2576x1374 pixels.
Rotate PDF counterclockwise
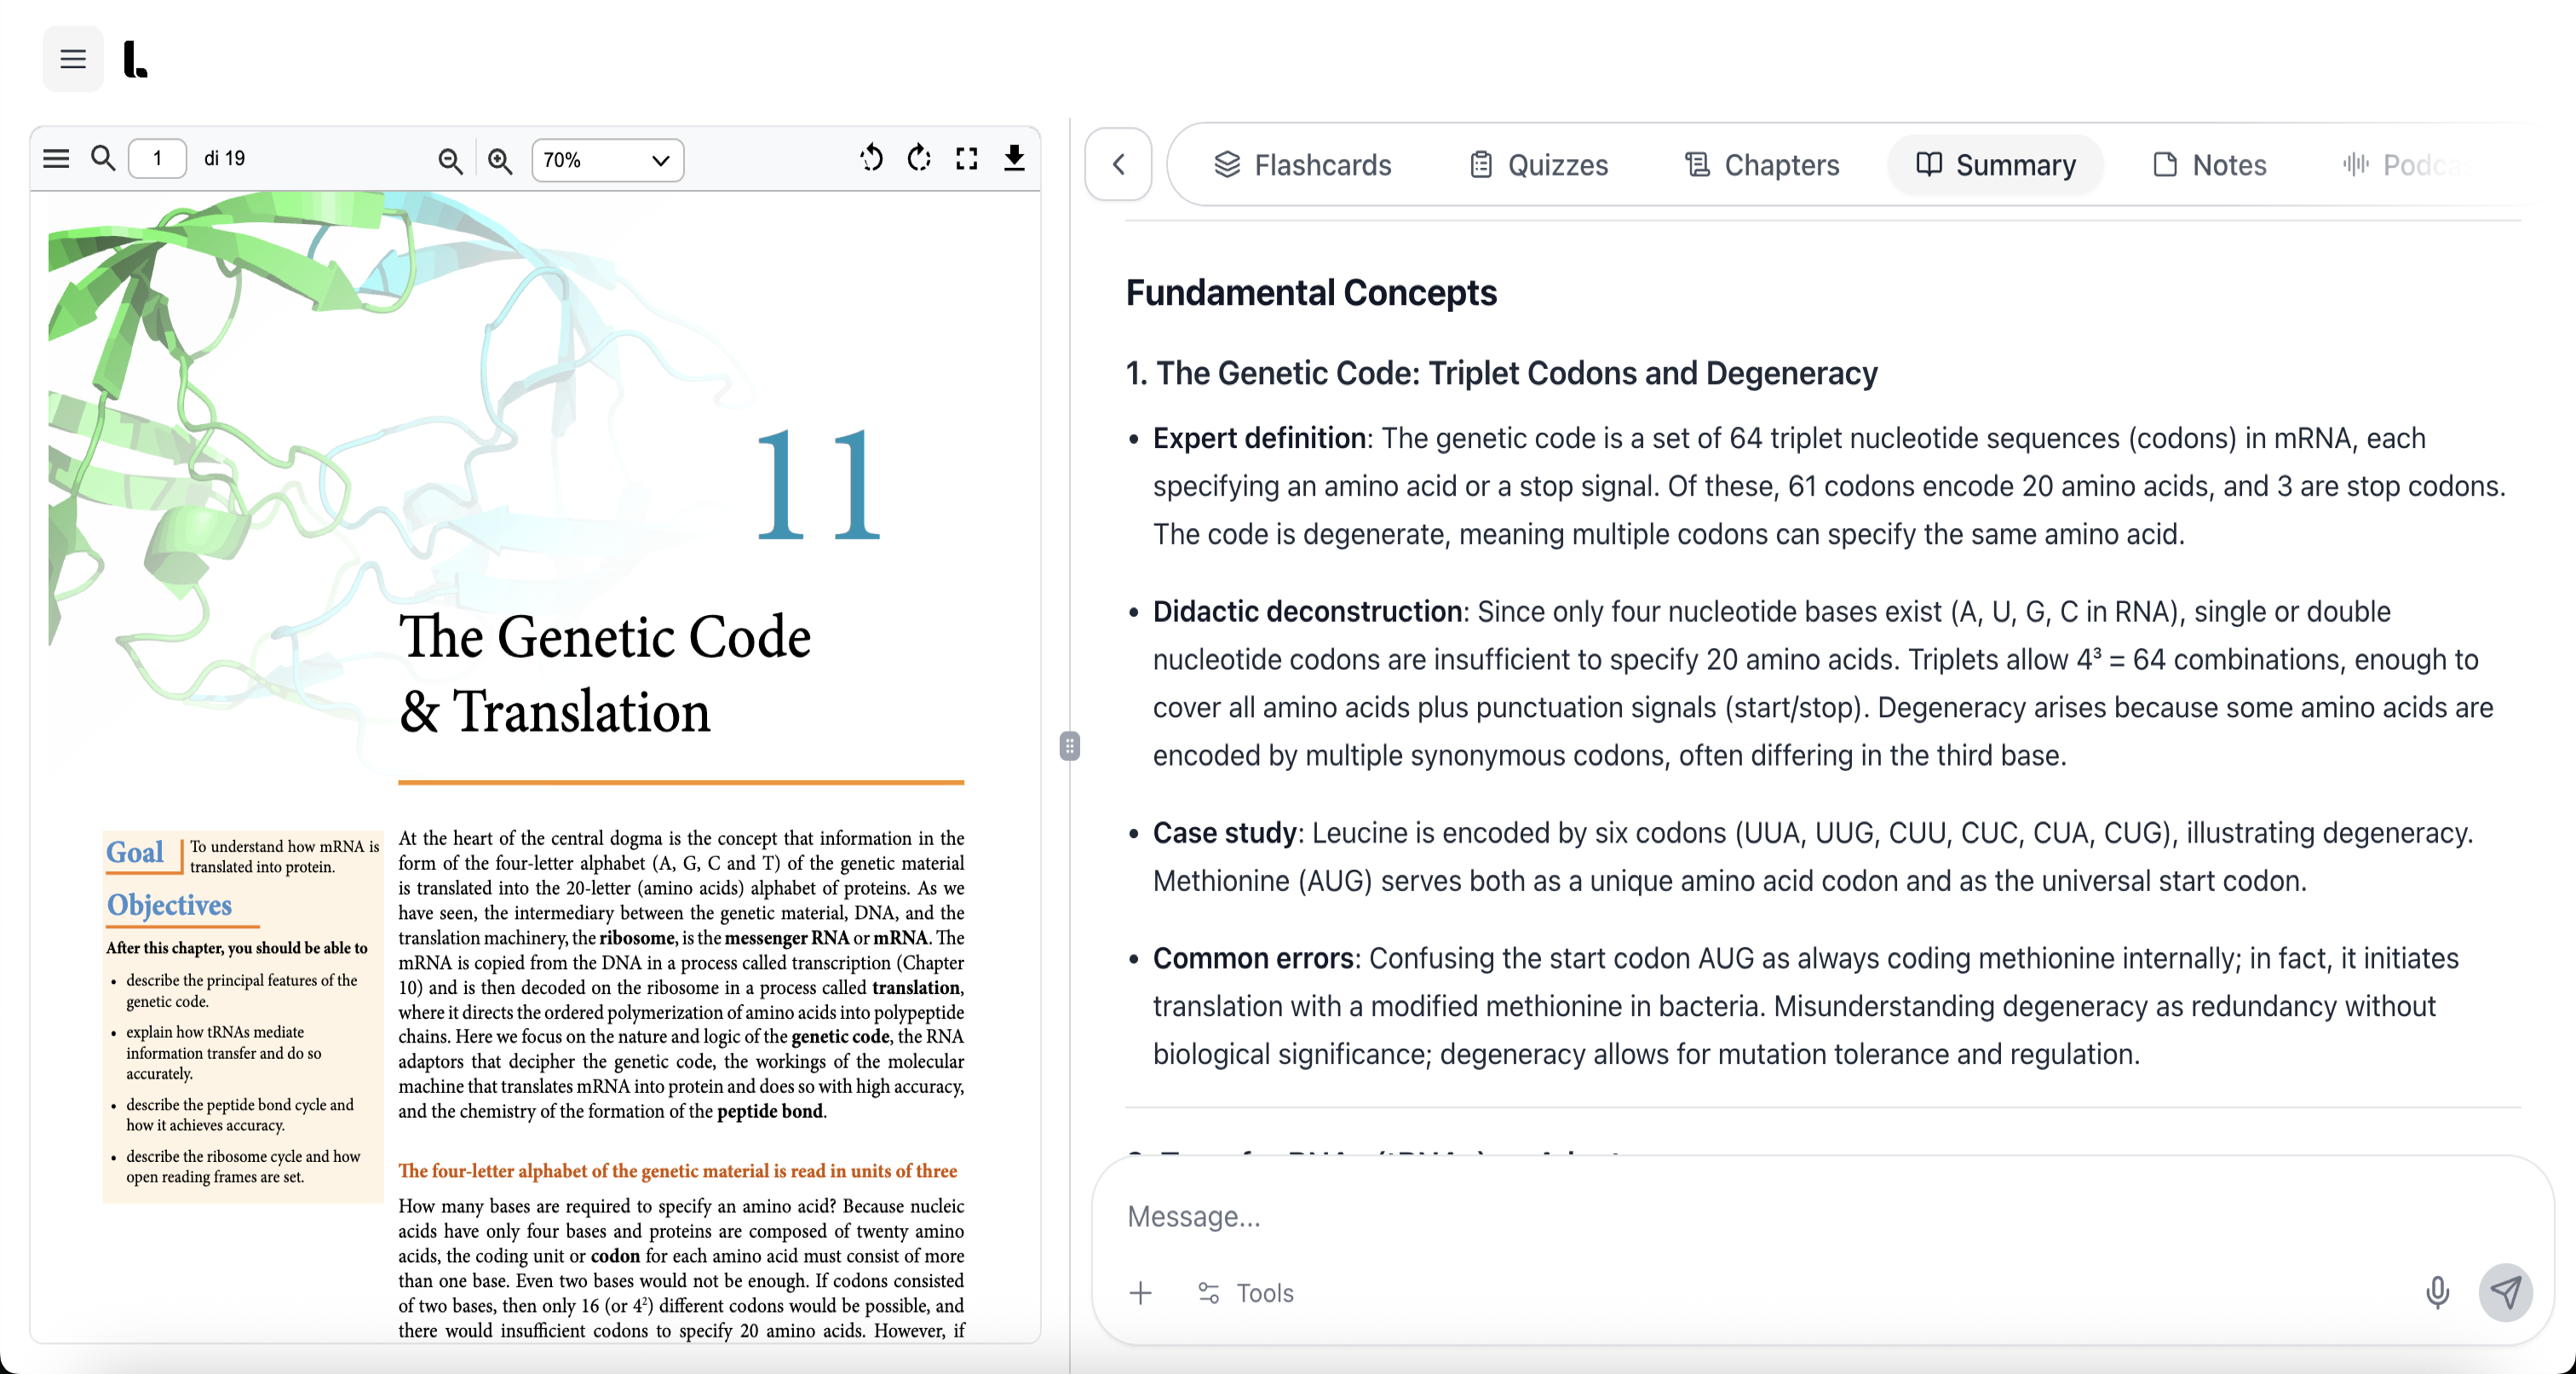[x=871, y=158]
